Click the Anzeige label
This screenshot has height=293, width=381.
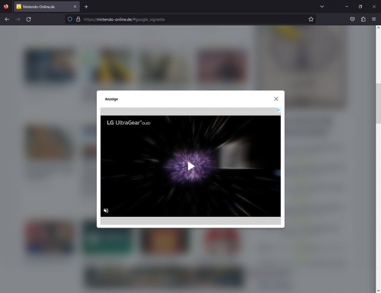pos(111,99)
